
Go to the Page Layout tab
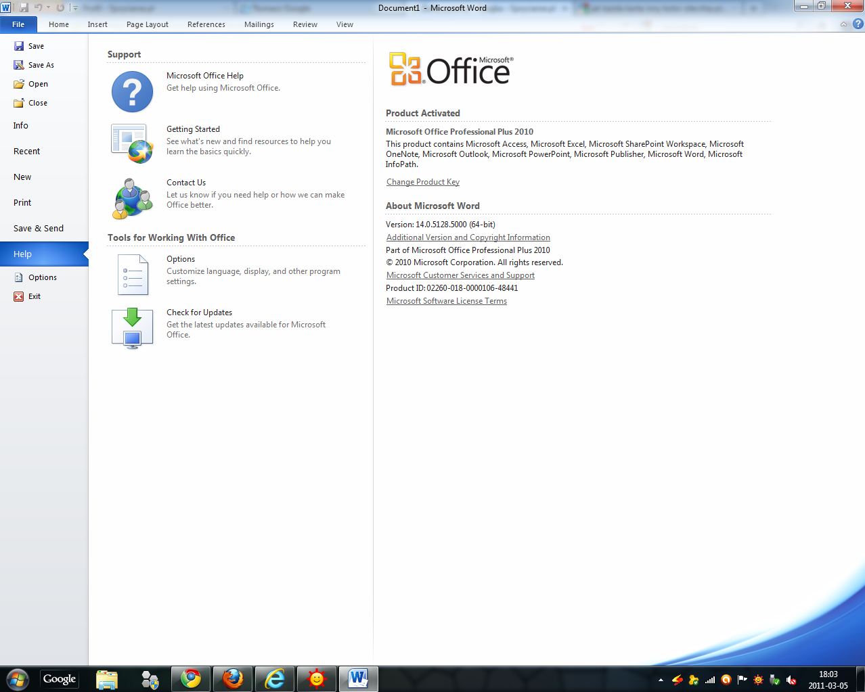(x=148, y=24)
